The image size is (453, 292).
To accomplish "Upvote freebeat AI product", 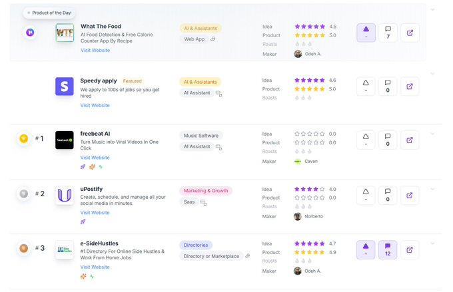I will tap(366, 140).
